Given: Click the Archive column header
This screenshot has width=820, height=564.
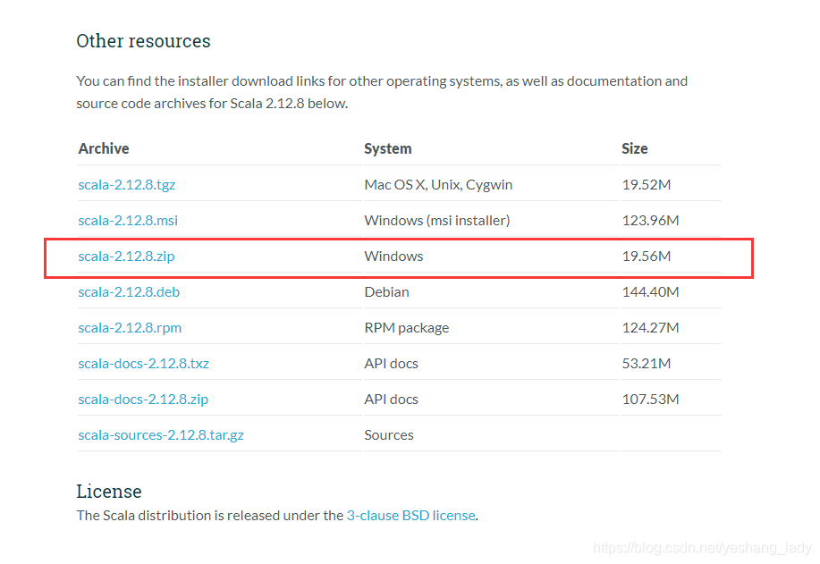Looking at the screenshot, I should click(x=104, y=149).
